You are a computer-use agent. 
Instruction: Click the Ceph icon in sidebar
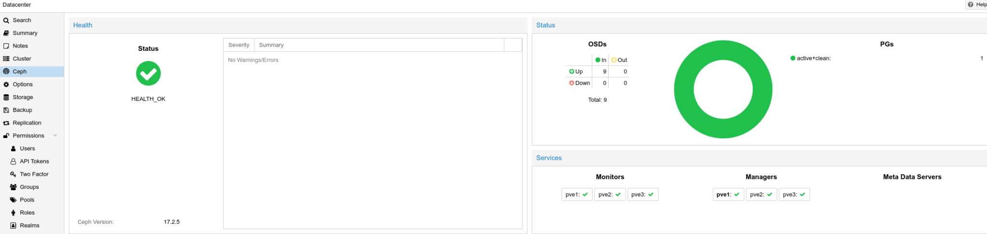(6, 72)
